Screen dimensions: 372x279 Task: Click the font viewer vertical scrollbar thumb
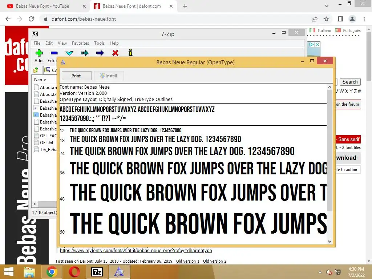(x=329, y=150)
